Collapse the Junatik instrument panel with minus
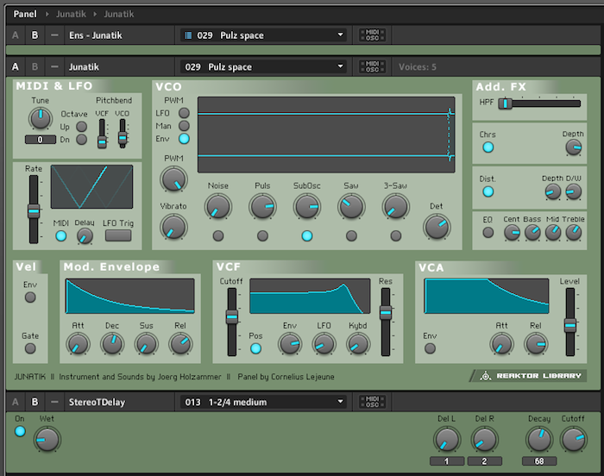The width and height of the screenshot is (604, 476). pos(54,66)
